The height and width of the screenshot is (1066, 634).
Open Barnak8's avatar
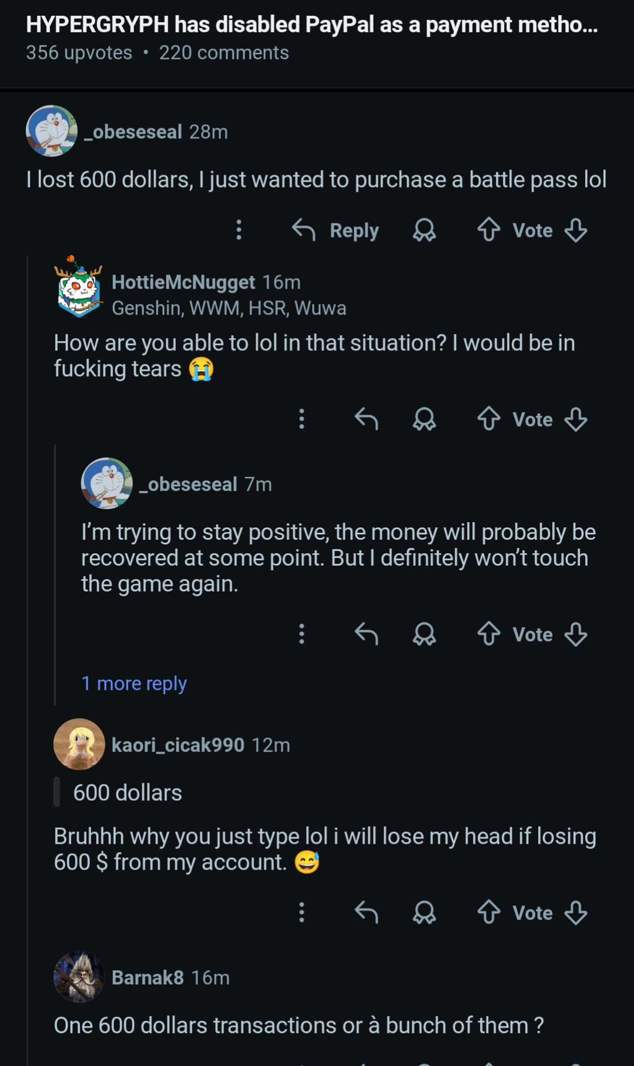point(79,977)
